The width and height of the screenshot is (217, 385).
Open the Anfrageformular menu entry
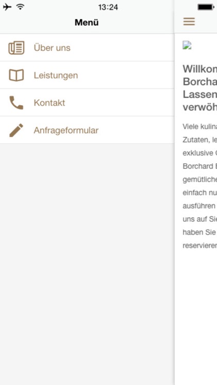click(x=87, y=130)
